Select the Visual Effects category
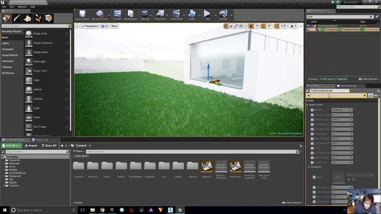381x214 pixels. 10,55
